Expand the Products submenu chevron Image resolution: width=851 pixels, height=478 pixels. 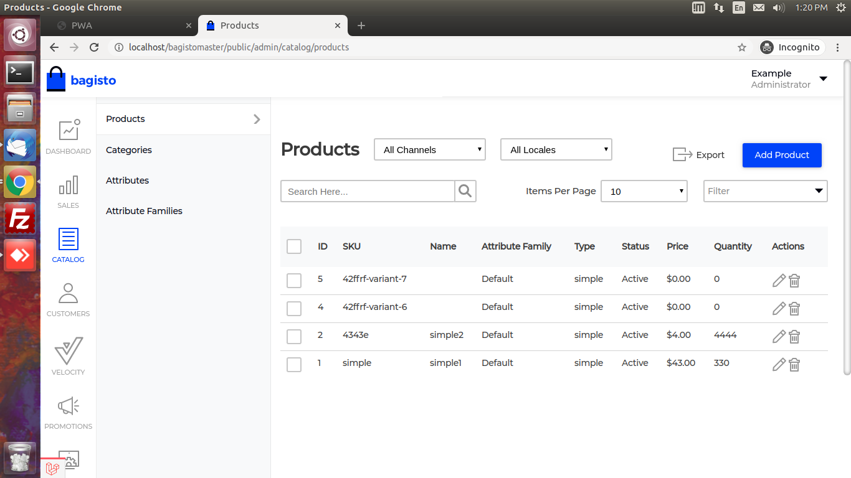[257, 119]
